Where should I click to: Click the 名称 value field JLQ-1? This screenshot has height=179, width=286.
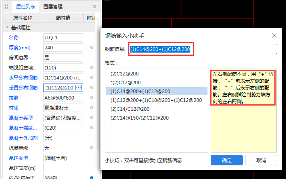click(x=63, y=37)
